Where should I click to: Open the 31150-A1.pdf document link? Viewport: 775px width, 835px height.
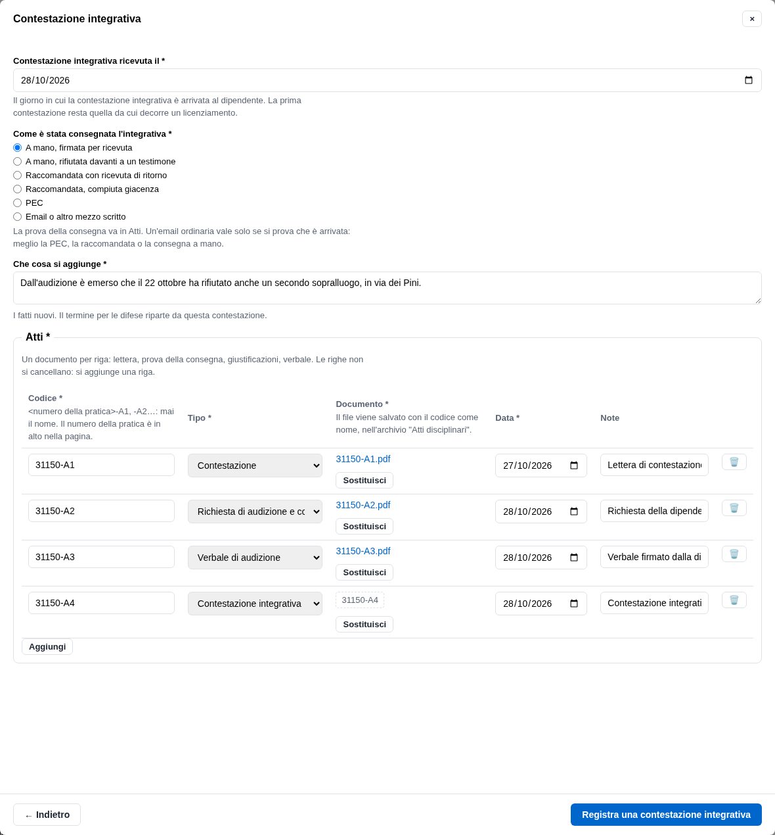[363, 459]
